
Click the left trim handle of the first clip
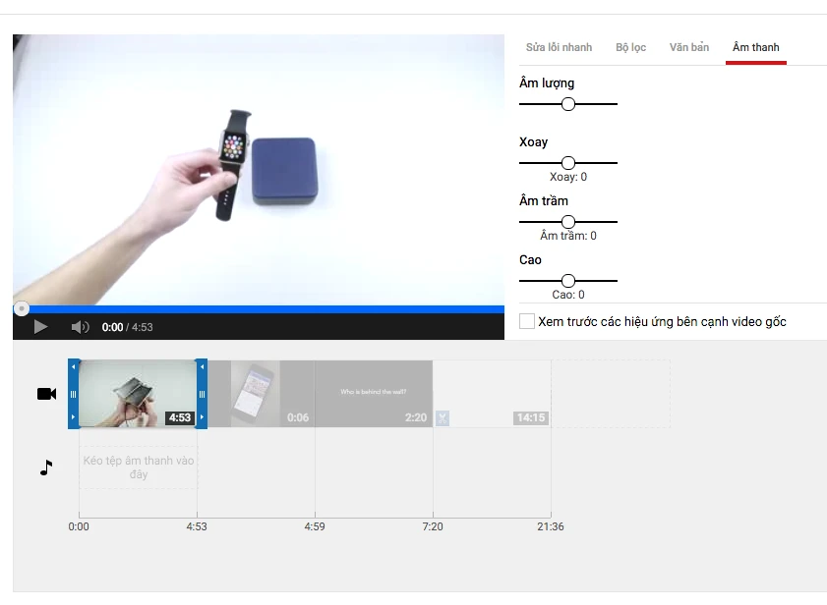coord(74,393)
